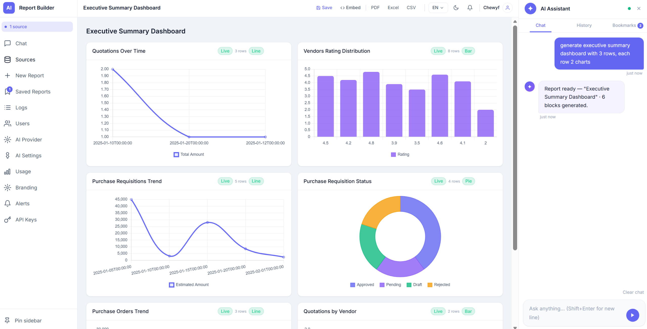The image size is (647, 329).
Task: Click Line badge on Quotations Over Time
Action: click(x=256, y=51)
